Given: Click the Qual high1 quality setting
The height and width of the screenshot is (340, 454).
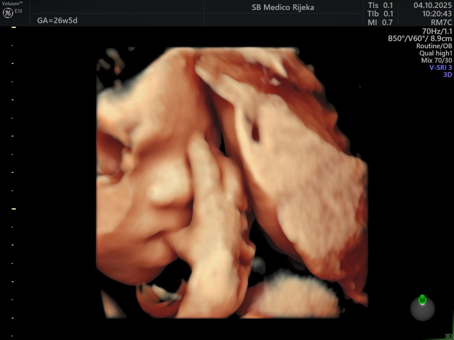Looking at the screenshot, I should click(x=436, y=53).
